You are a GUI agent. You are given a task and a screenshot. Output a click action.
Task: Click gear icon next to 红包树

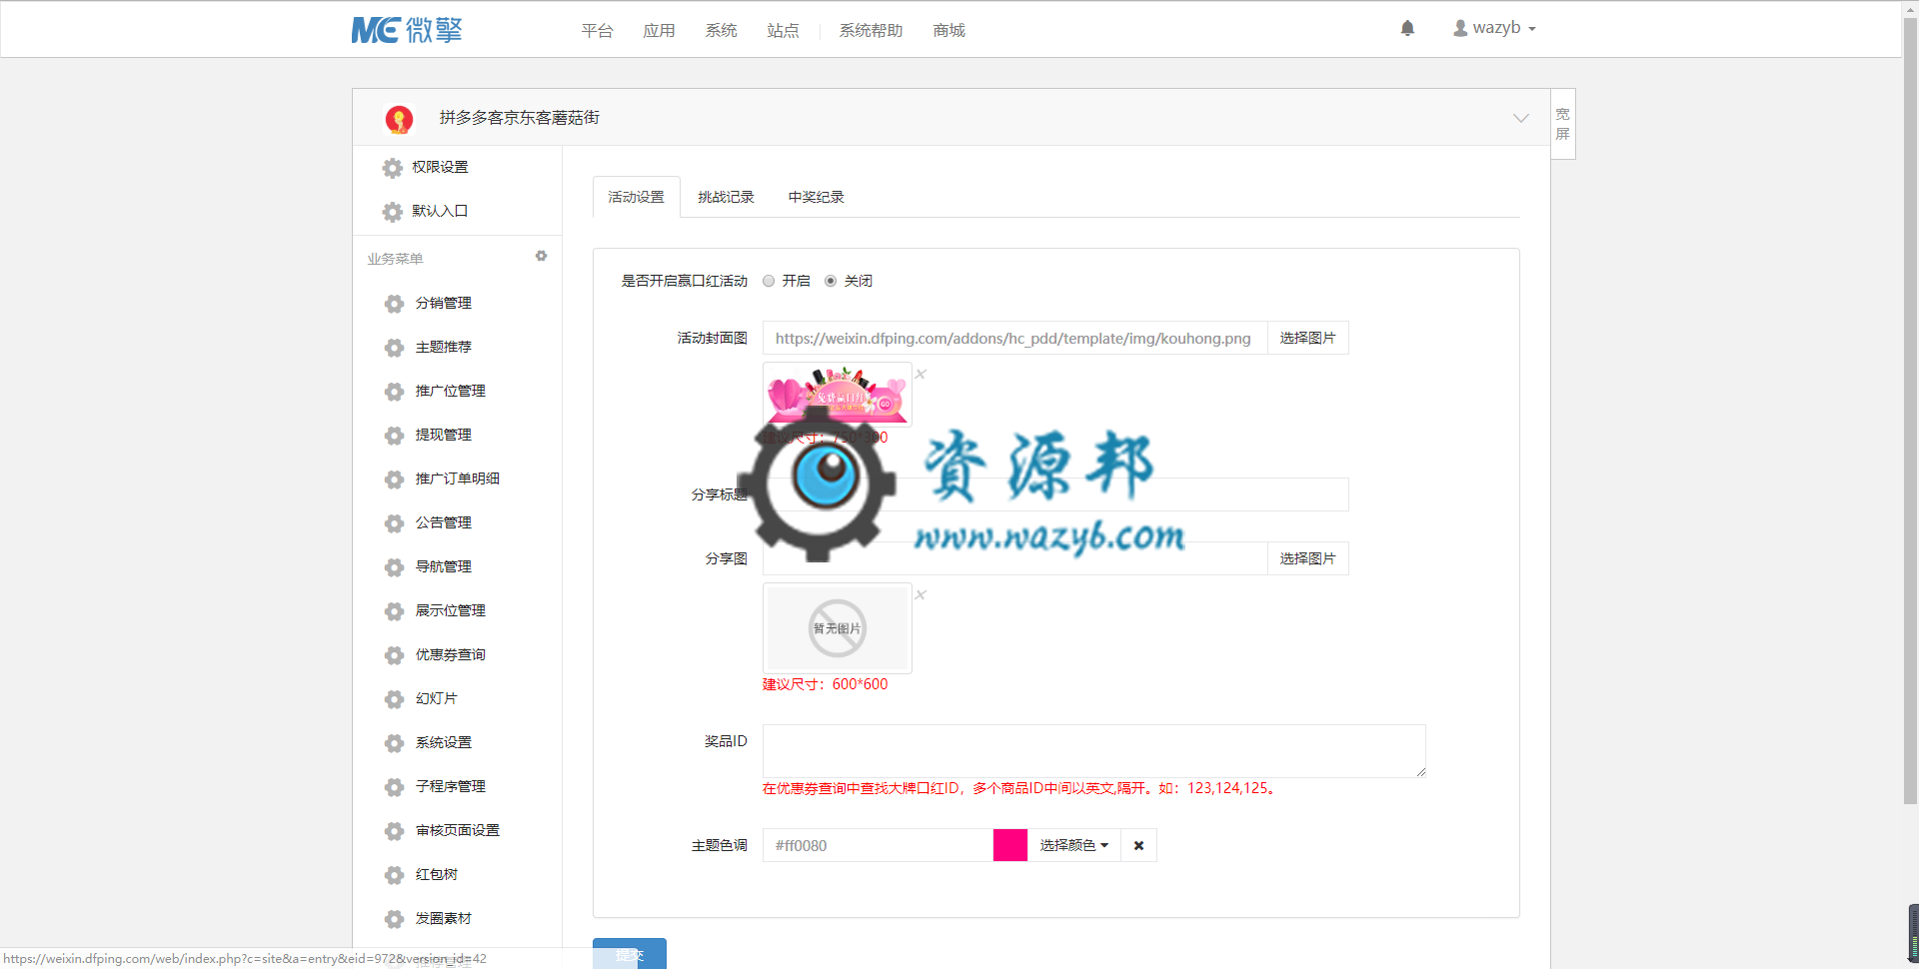(x=394, y=875)
